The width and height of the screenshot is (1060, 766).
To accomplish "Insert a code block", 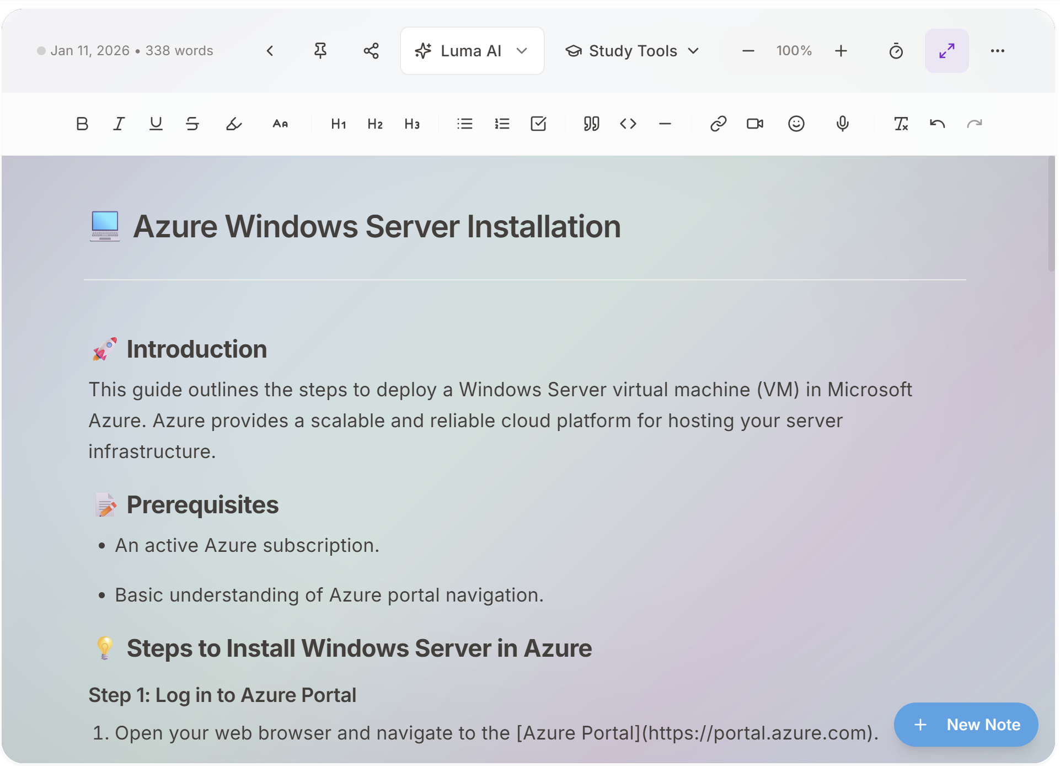I will (628, 124).
